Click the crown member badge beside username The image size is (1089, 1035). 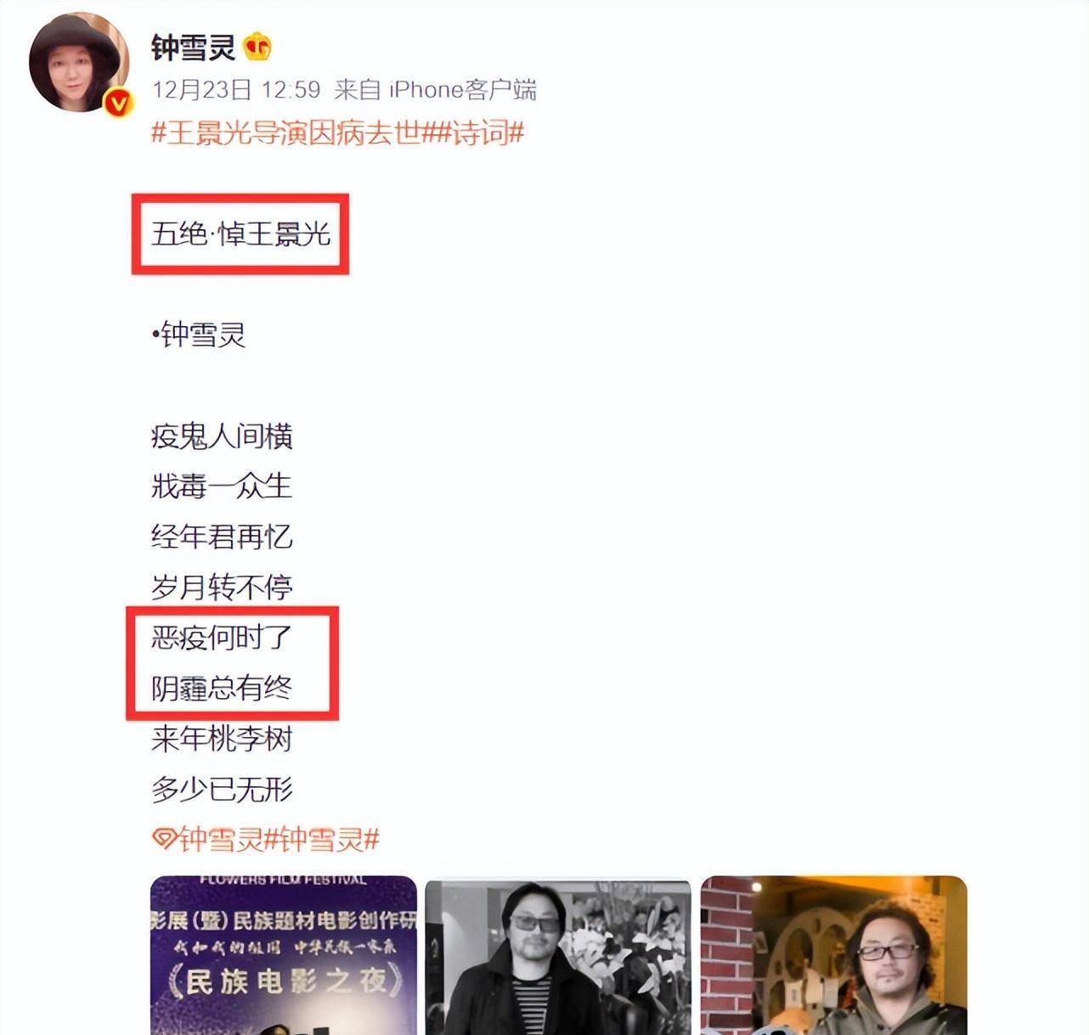(x=257, y=47)
